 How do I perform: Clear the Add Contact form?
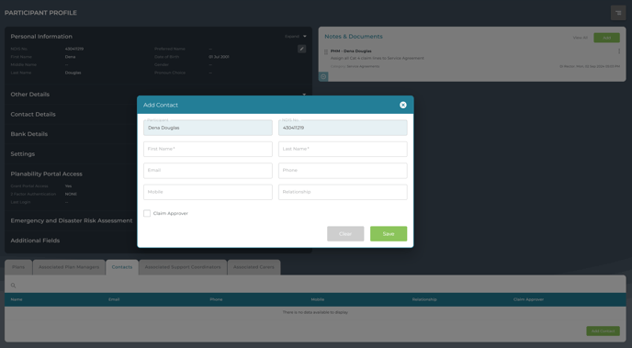click(345, 233)
